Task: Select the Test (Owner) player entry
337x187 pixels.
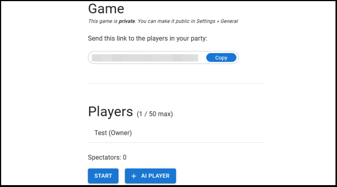Action: (113, 133)
